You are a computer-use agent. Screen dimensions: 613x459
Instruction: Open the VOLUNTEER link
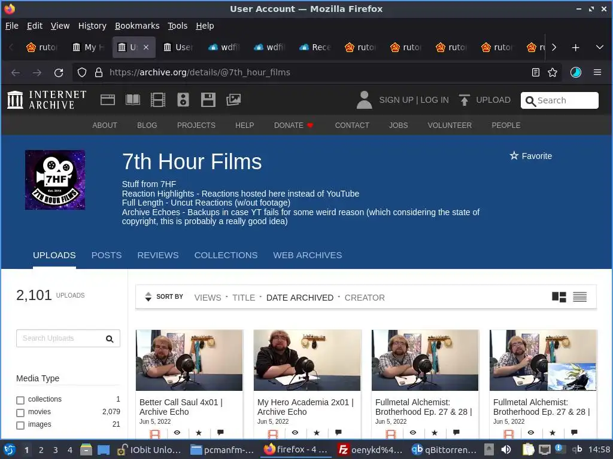tap(450, 126)
